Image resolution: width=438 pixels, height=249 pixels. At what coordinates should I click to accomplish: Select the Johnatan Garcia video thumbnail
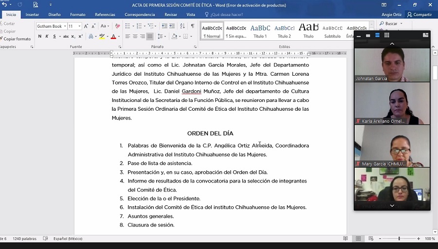pos(392,65)
